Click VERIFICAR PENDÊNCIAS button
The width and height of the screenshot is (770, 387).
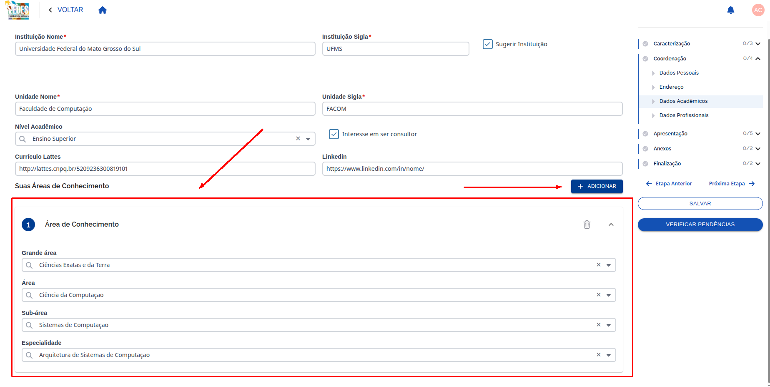tap(700, 225)
